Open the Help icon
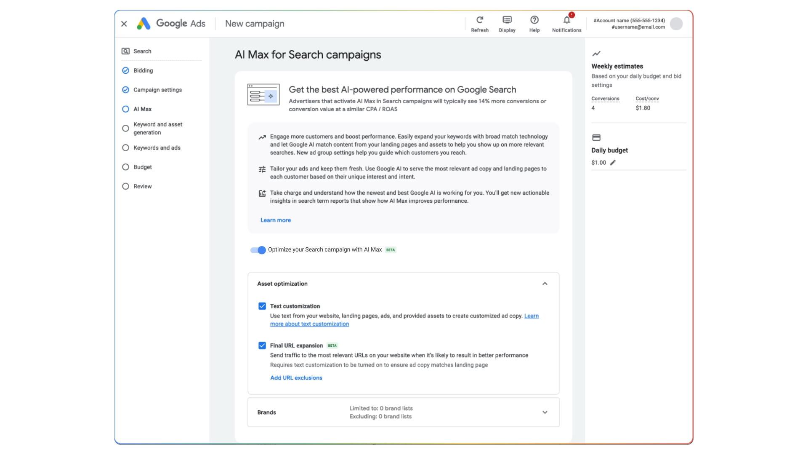The height and width of the screenshot is (455, 808). point(534,20)
